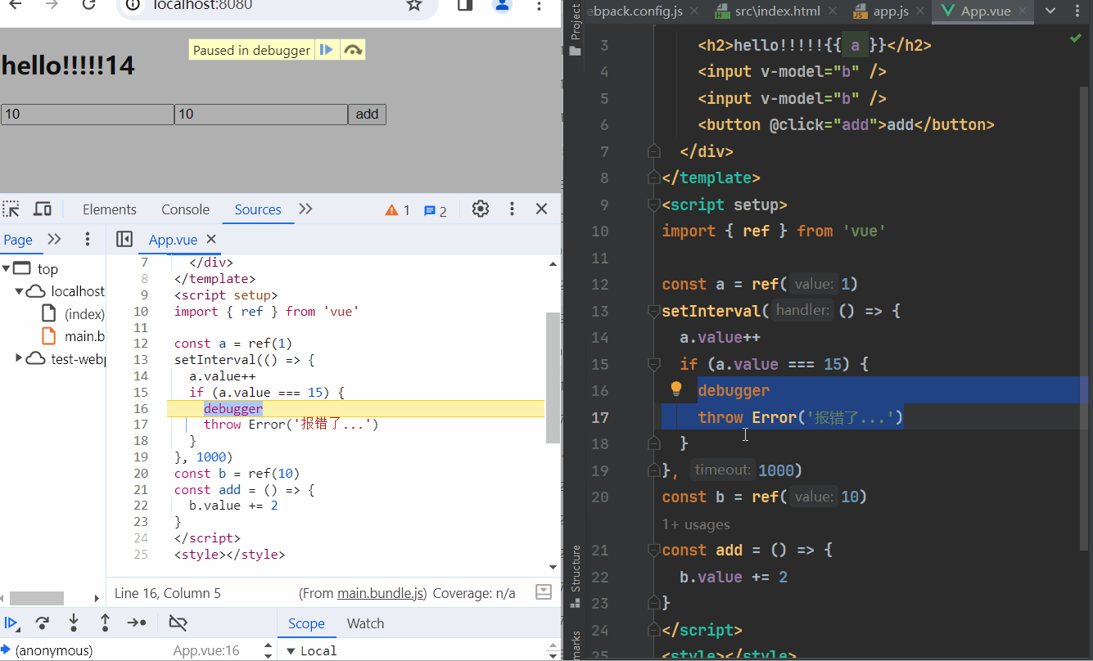Open DevTools settings gear
This screenshot has width=1093, height=661.
click(x=481, y=209)
